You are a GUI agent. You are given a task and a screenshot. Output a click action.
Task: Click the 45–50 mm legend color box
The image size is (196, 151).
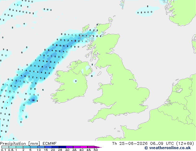tap(91, 147)
